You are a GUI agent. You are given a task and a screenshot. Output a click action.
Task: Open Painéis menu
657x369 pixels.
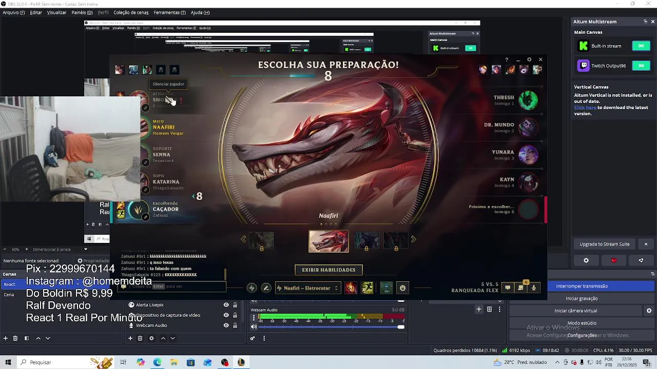point(82,12)
